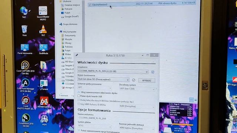Launch Corel CAPTURE 2019 shortcut
This screenshot has height=133, width=237.
click(26, 68)
